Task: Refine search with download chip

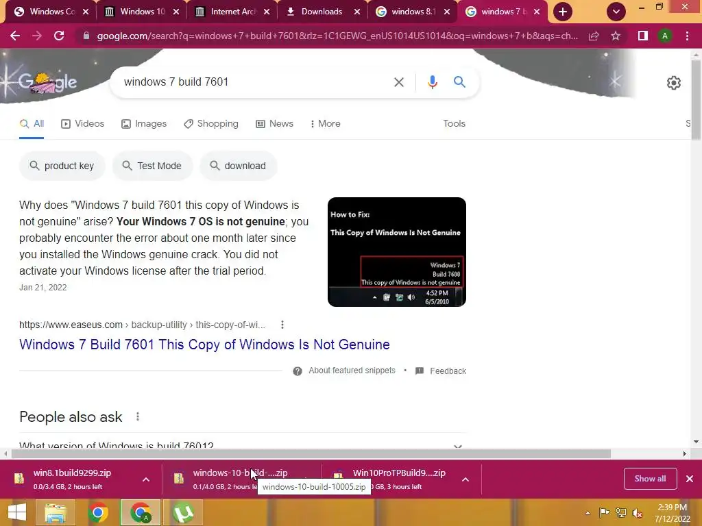Action: pyautogui.click(x=239, y=166)
